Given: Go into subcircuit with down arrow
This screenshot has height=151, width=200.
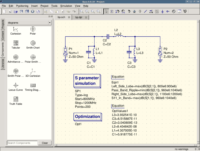Looking at the screenshot, I should coord(134,11).
